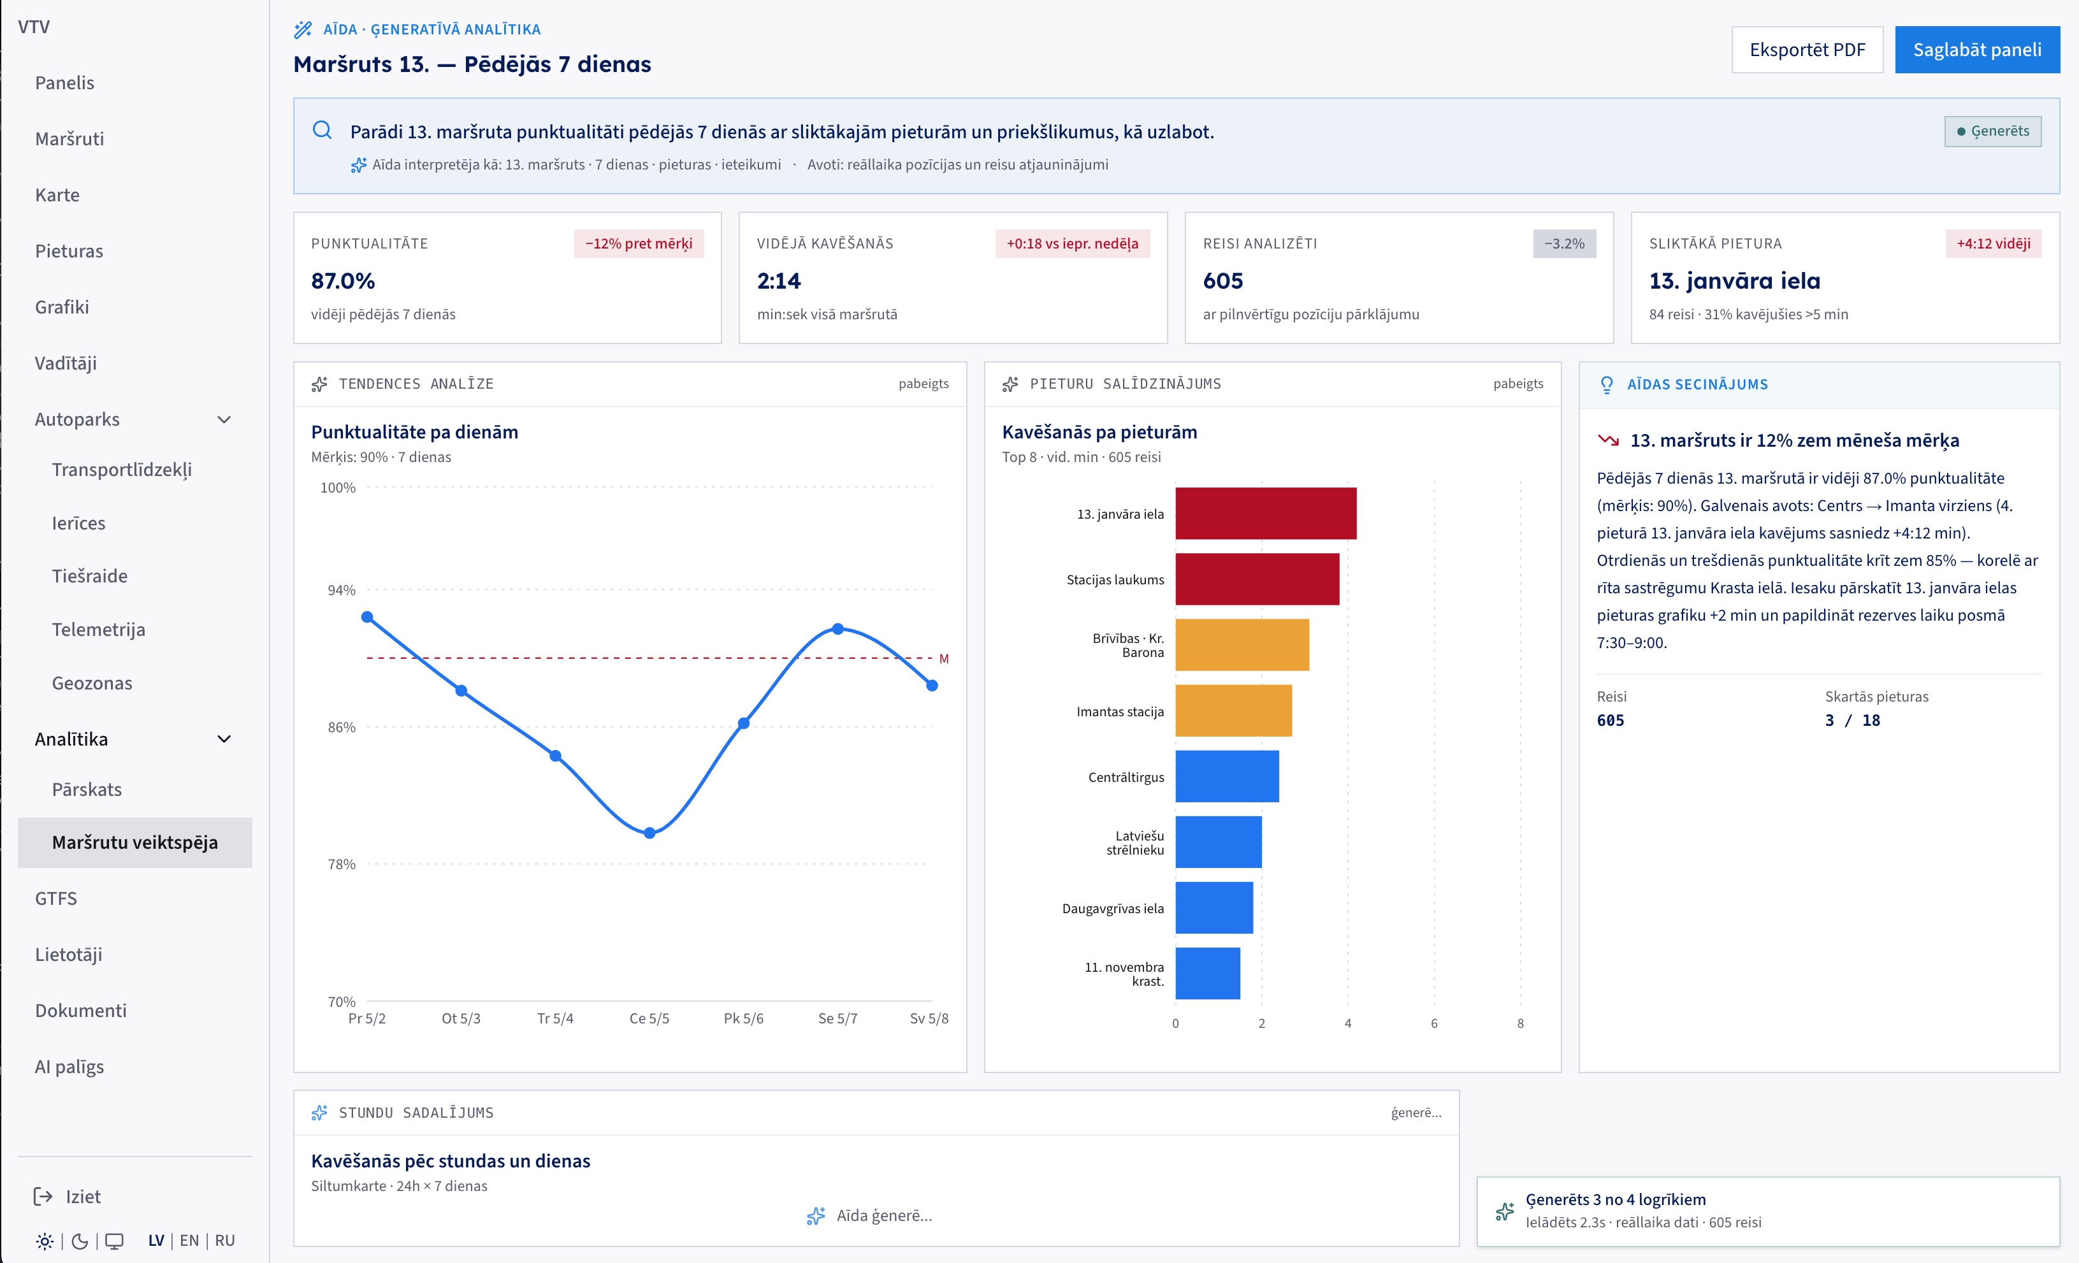Click Sliktākā pietura 13. janvāra iela card
The image size is (2079, 1263).
click(1845, 278)
